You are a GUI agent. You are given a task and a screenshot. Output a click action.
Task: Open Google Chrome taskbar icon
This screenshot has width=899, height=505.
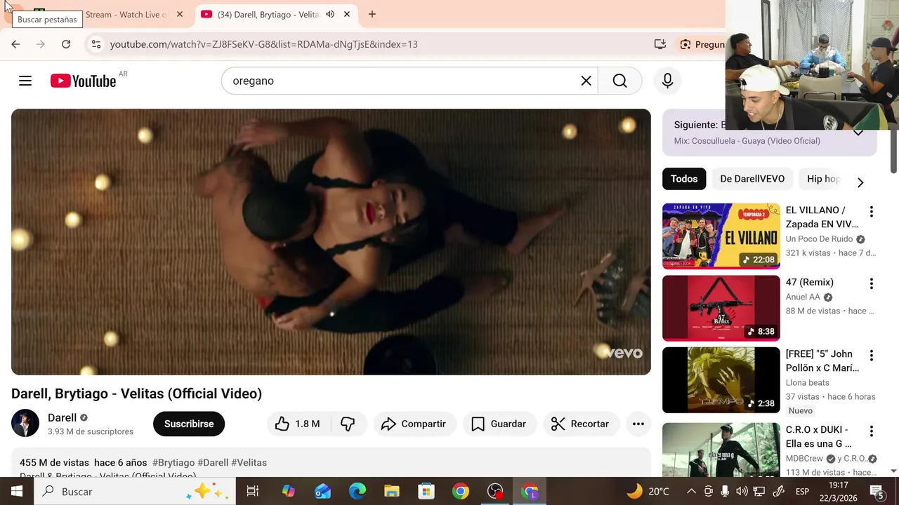461,492
